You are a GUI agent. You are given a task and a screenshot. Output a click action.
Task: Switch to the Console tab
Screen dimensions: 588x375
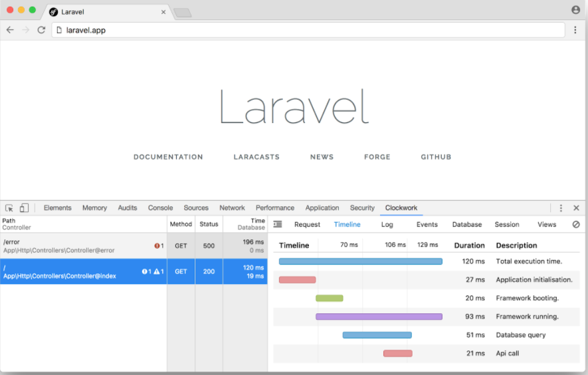[x=161, y=208]
